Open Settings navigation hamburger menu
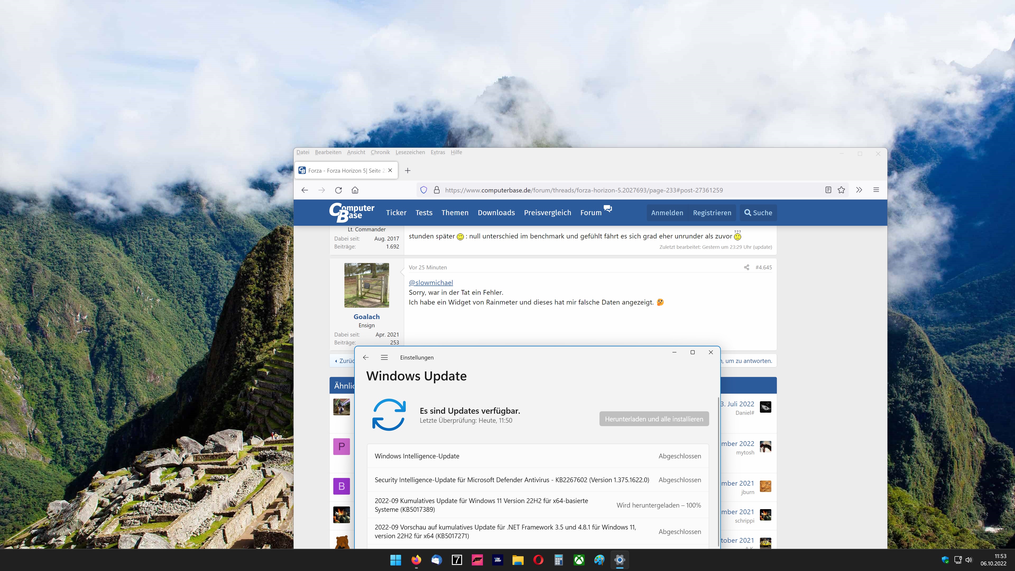 [384, 357]
